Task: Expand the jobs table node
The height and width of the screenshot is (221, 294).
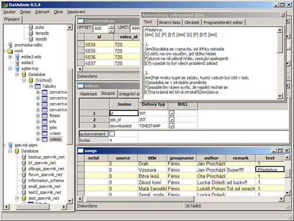Action: [x=38, y=127]
